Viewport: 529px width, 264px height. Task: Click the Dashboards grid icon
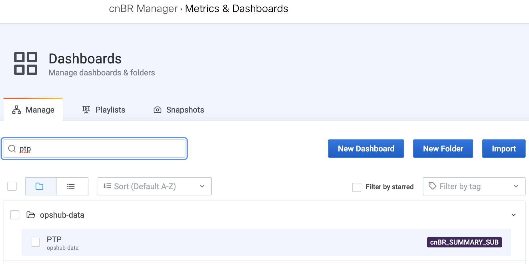[26, 63]
